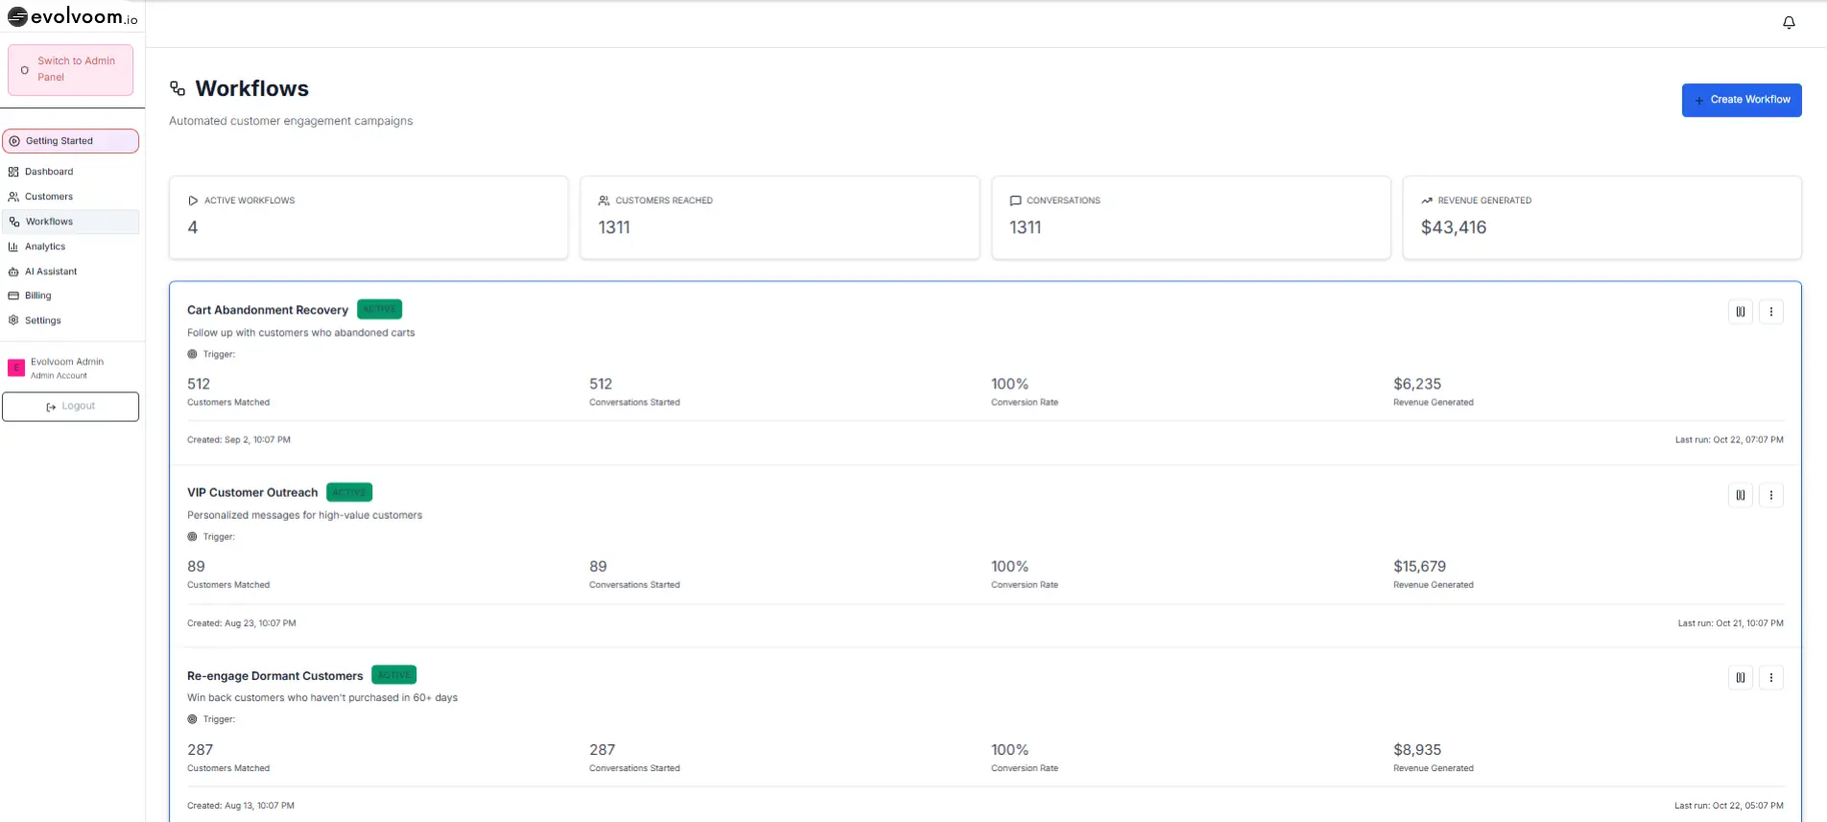Click the Evolvoom Admin avatar
1827x822 pixels.
click(15, 367)
